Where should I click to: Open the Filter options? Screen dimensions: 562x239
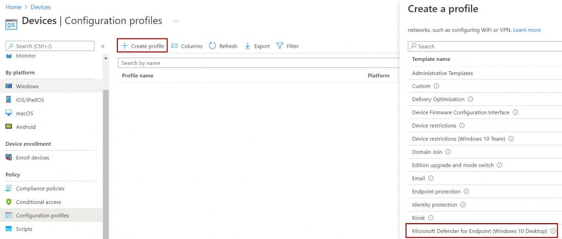(288, 46)
